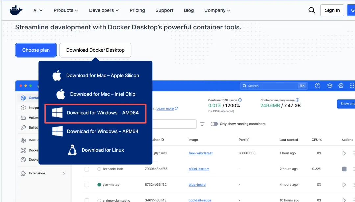Click the info icon next to Container memory usage
The image size is (355, 202).
click(297, 100)
